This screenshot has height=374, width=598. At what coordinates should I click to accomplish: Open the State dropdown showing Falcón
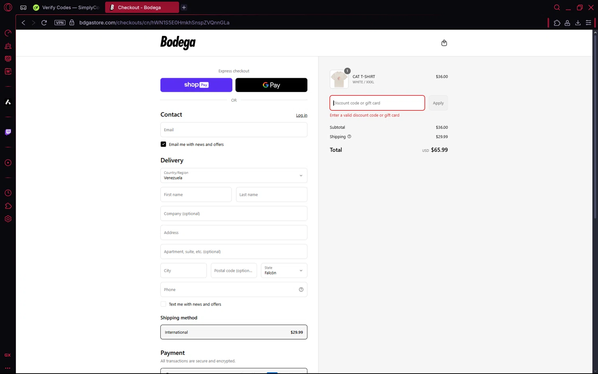point(284,270)
